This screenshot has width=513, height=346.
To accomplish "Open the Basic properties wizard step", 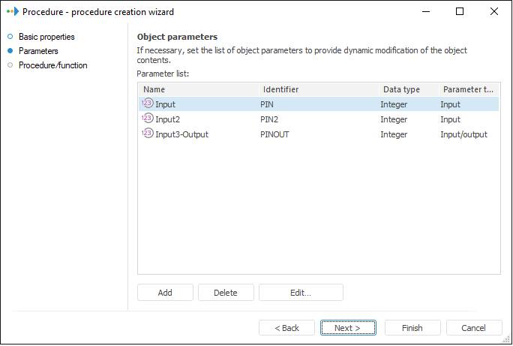I will [46, 37].
